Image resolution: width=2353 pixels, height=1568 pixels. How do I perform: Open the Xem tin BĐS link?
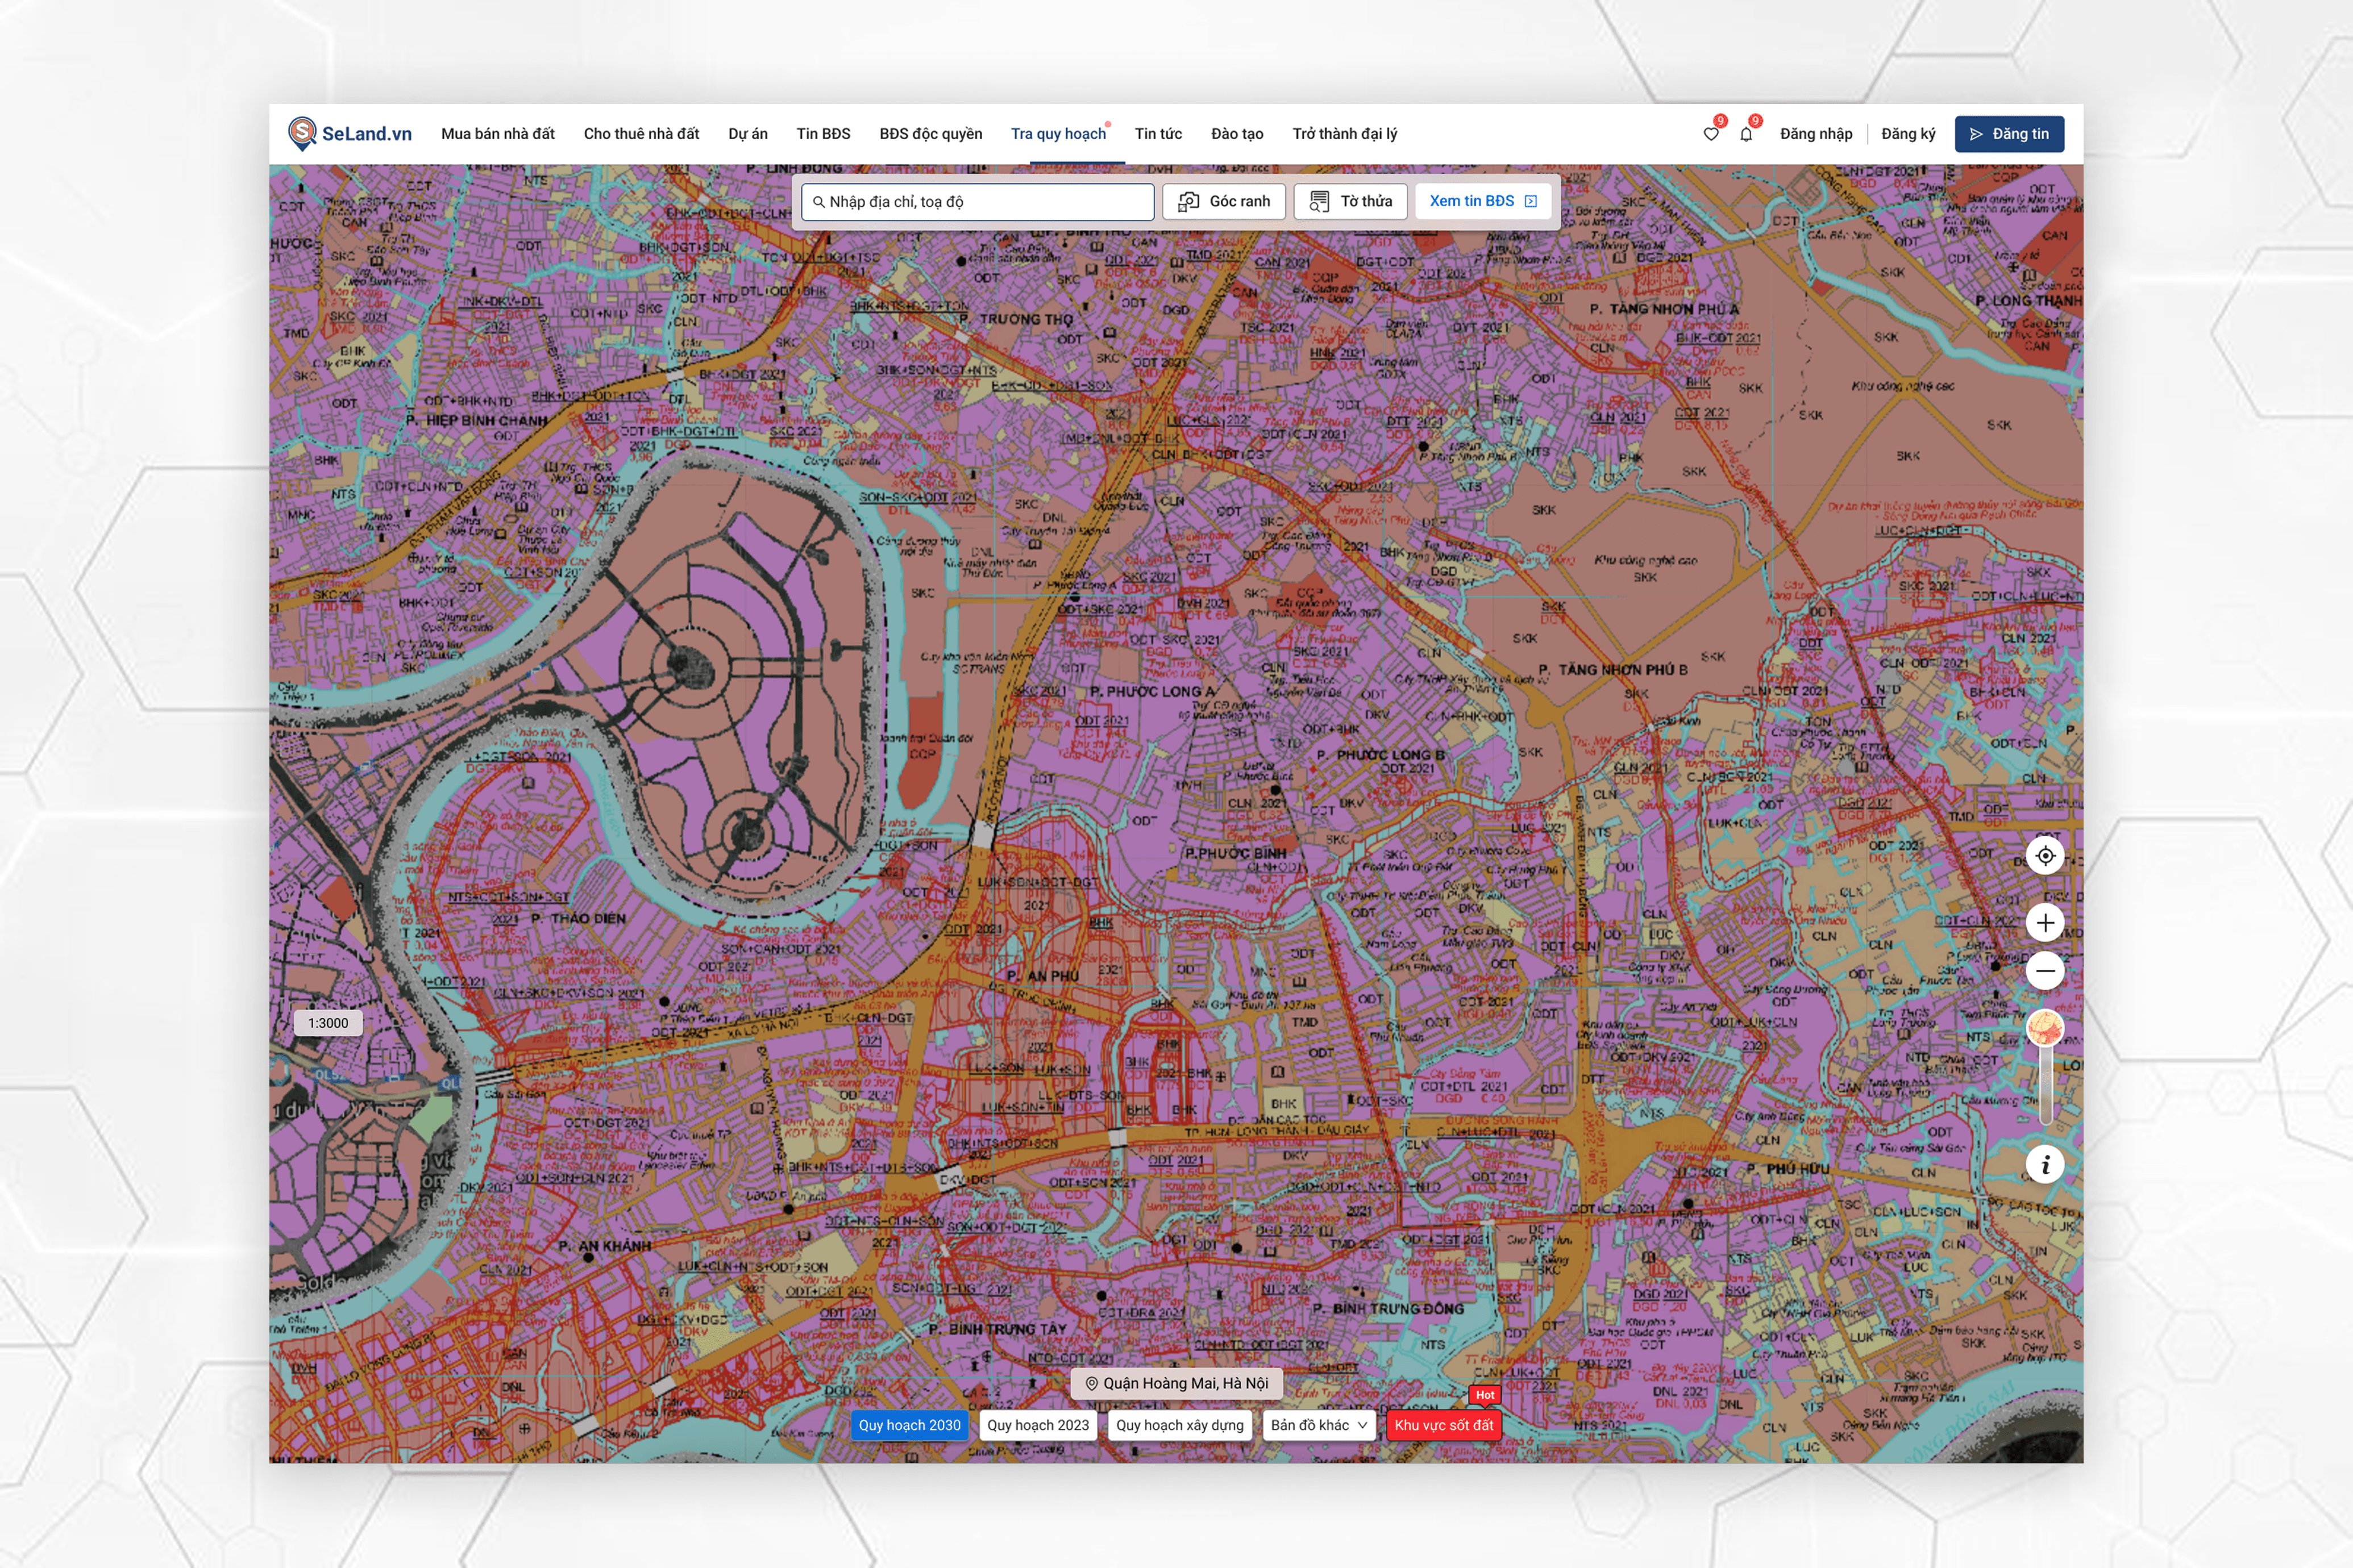pos(1483,201)
